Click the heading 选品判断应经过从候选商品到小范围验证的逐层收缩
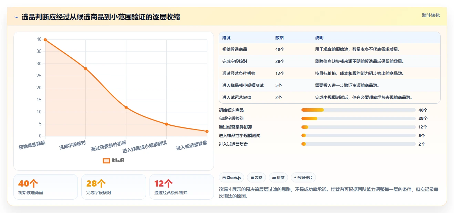 tap(101, 17)
